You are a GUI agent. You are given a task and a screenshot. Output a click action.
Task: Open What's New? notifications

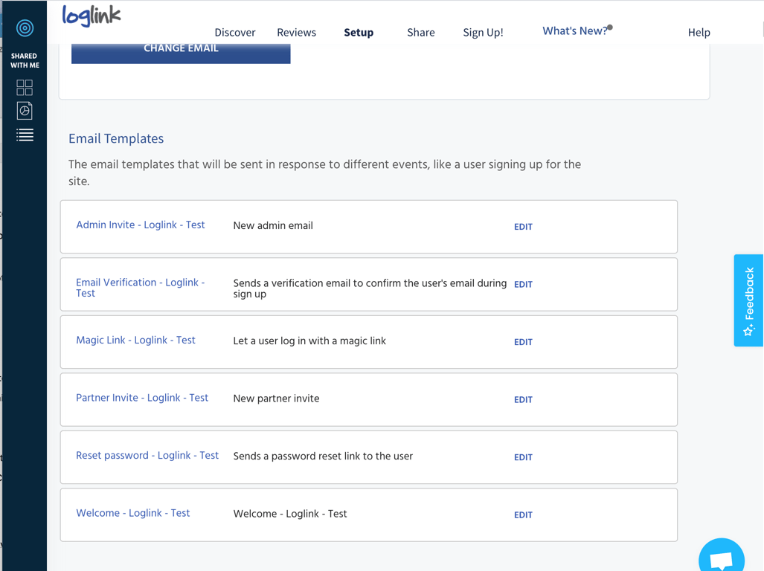point(574,31)
